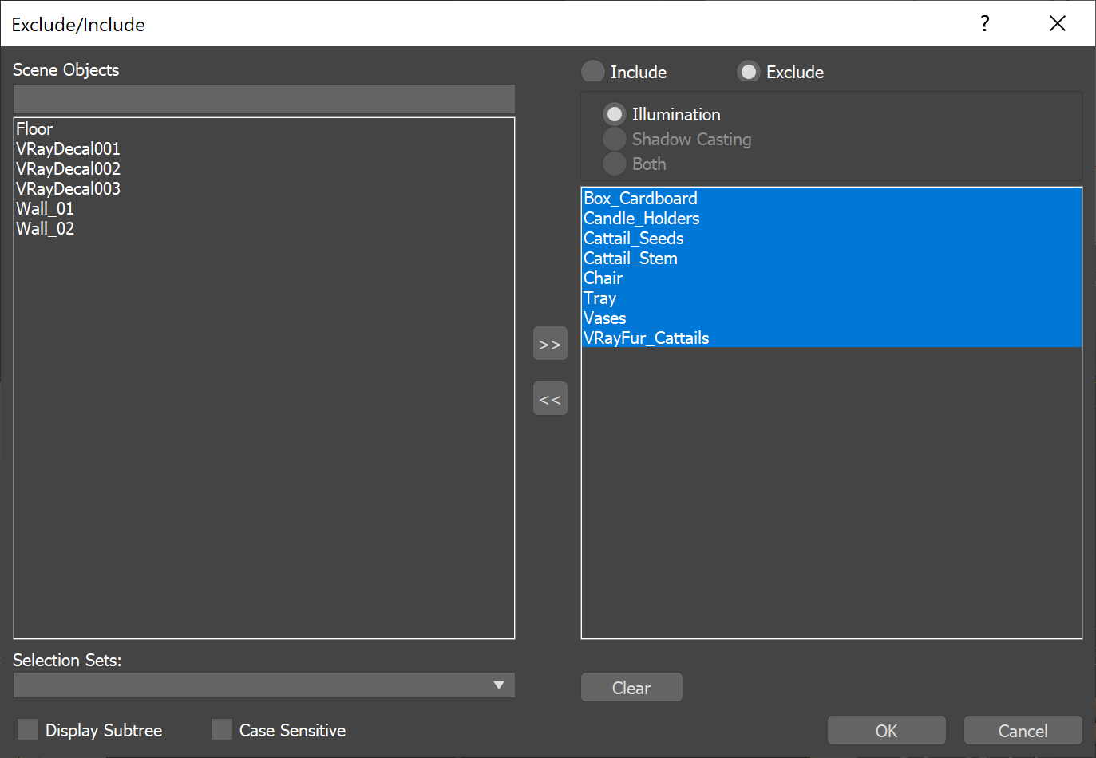Image resolution: width=1096 pixels, height=758 pixels.
Task: Click the >> move-right arrow button
Action: coord(550,344)
